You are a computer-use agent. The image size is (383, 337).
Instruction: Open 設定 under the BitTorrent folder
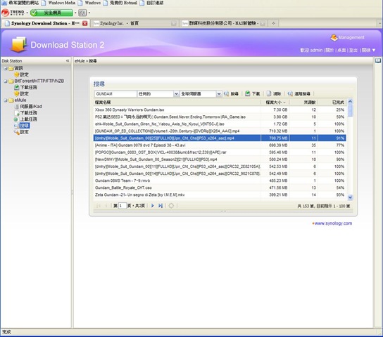coord(24,94)
